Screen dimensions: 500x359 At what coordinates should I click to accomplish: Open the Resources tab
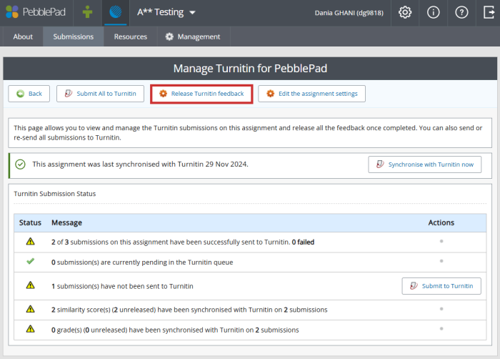131,36
